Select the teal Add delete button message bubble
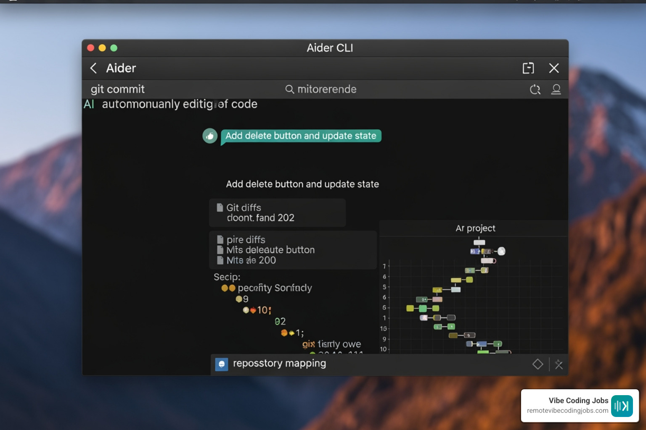The height and width of the screenshot is (430, 646). coord(301,136)
